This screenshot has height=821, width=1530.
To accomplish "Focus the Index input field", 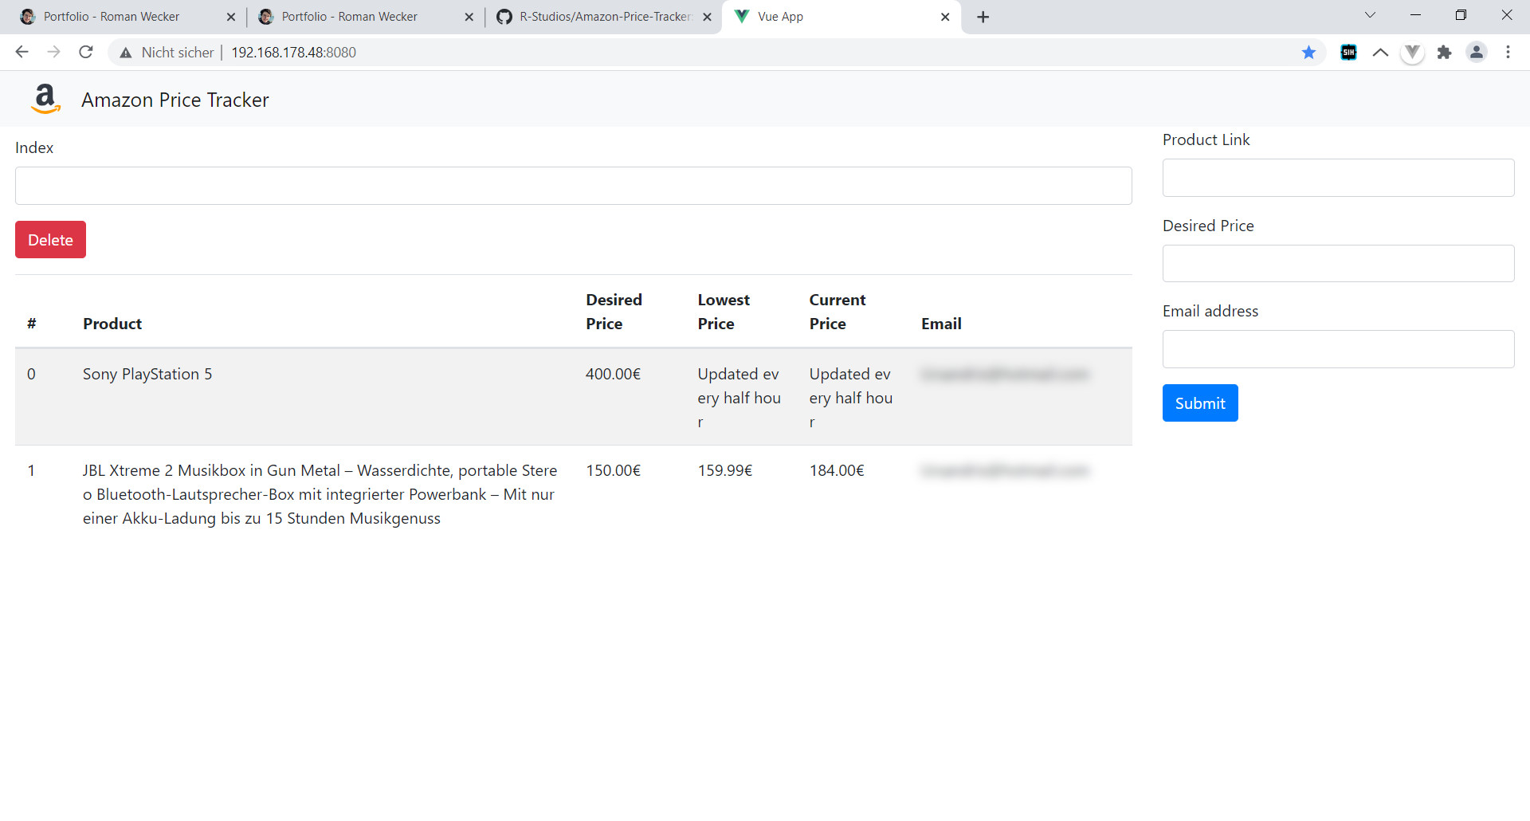I will (x=573, y=186).
